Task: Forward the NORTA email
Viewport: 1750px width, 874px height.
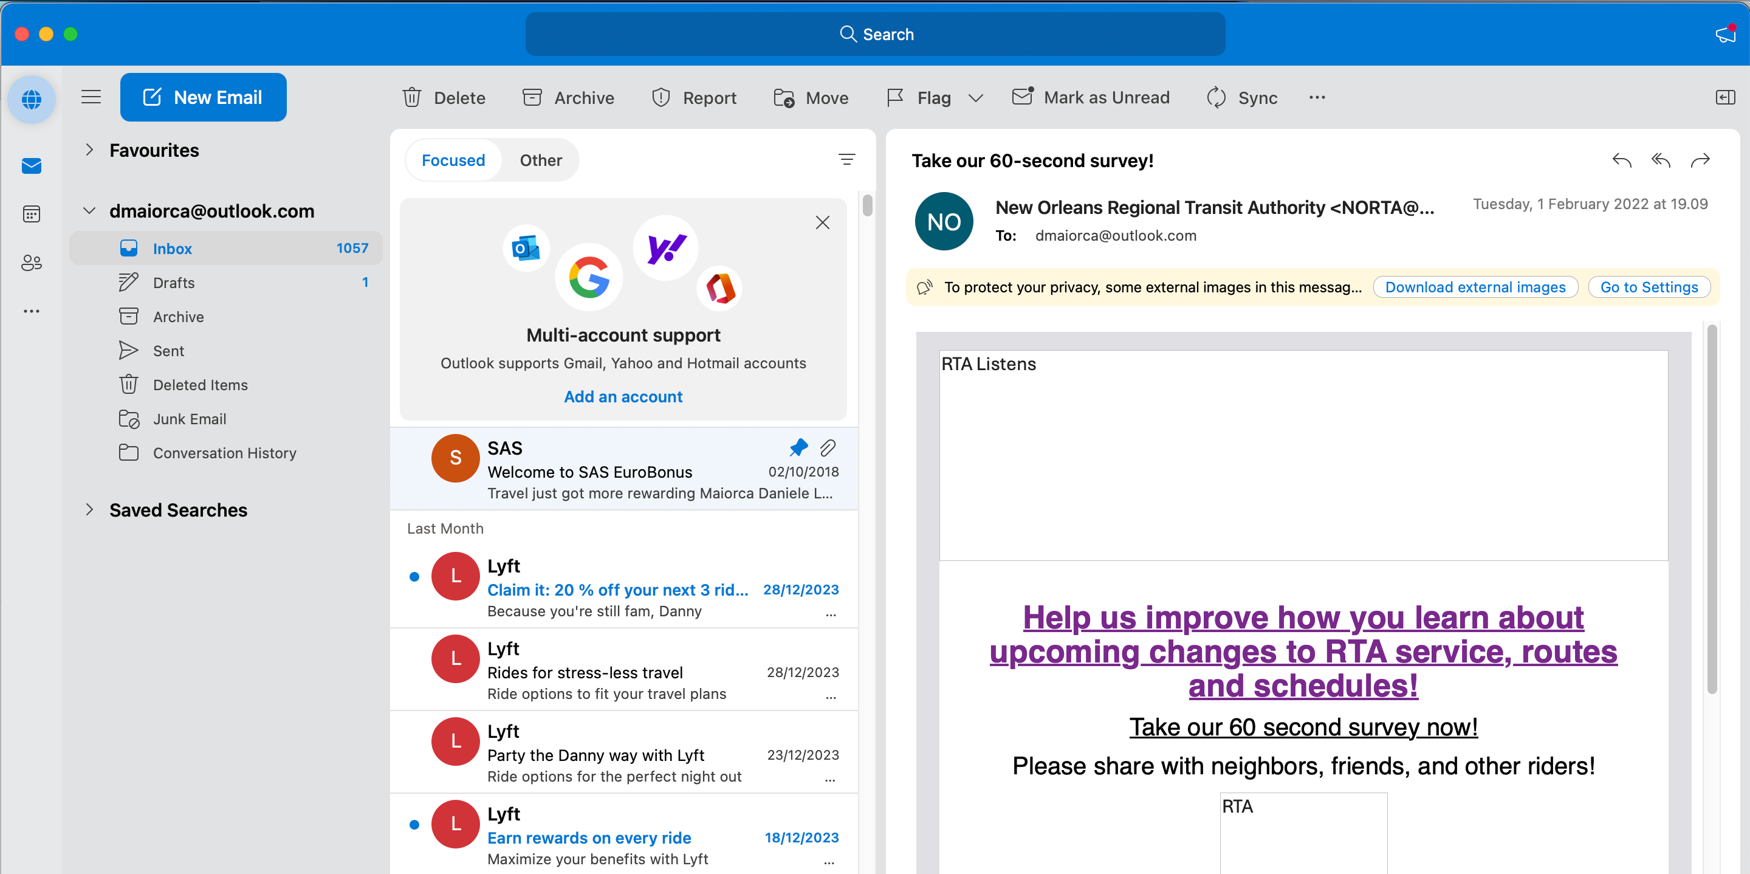Action: tap(1701, 160)
